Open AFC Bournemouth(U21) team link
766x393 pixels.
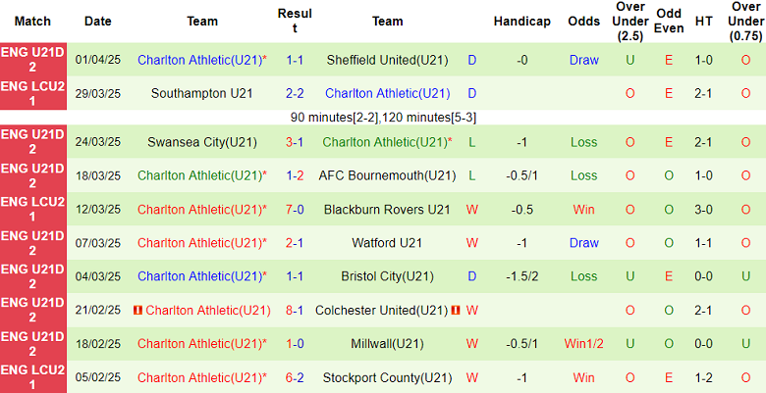[x=387, y=175]
